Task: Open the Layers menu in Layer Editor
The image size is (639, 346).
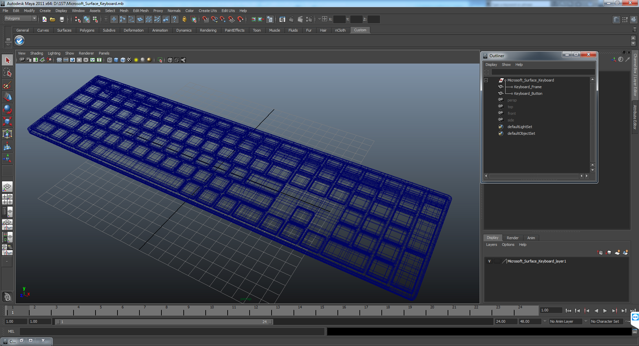Action: pos(492,245)
